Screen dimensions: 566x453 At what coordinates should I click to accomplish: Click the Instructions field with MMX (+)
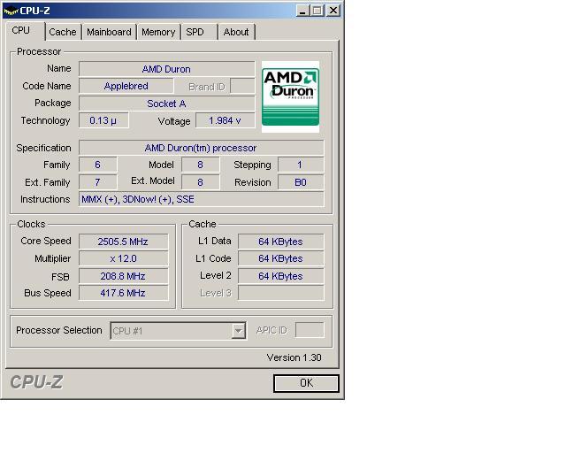tap(202, 199)
